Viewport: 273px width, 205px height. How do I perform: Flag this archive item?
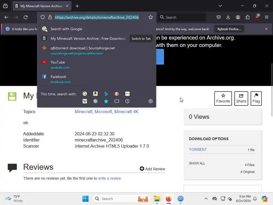pos(256,98)
